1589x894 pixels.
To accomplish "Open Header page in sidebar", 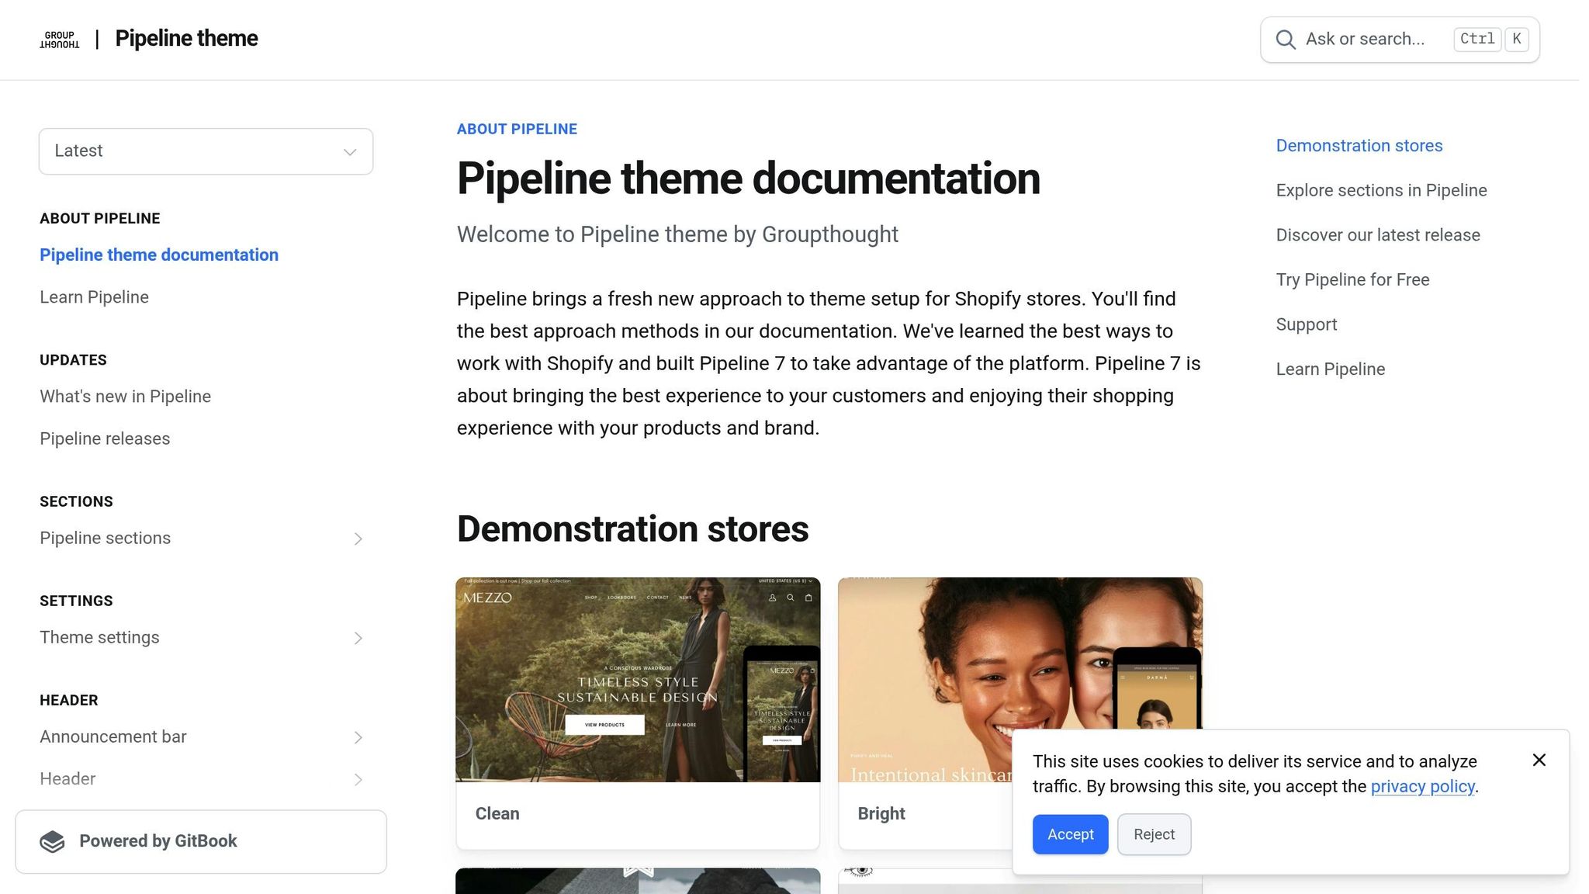I will coord(68,778).
